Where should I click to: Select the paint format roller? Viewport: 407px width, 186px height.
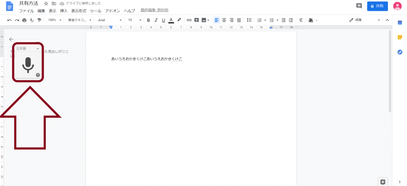coord(39,20)
